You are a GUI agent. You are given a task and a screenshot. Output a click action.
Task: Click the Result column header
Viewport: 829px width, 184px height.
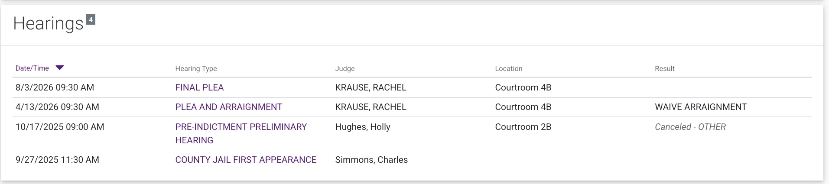664,69
